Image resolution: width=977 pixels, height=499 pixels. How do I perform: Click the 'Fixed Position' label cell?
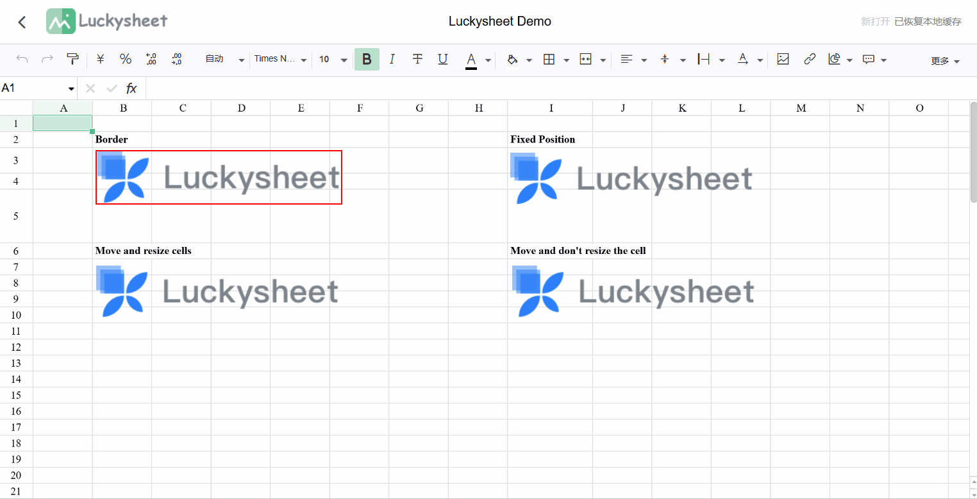[543, 139]
